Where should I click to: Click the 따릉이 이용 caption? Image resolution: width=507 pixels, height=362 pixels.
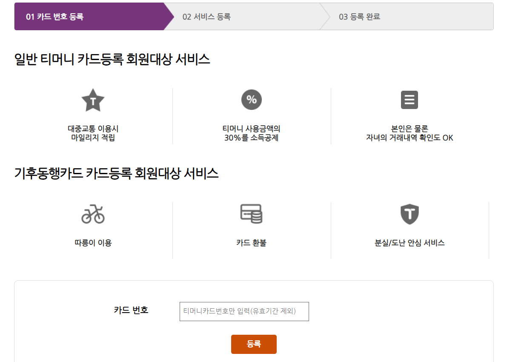click(x=93, y=243)
